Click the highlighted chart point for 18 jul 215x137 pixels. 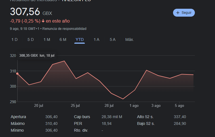coord(17,74)
